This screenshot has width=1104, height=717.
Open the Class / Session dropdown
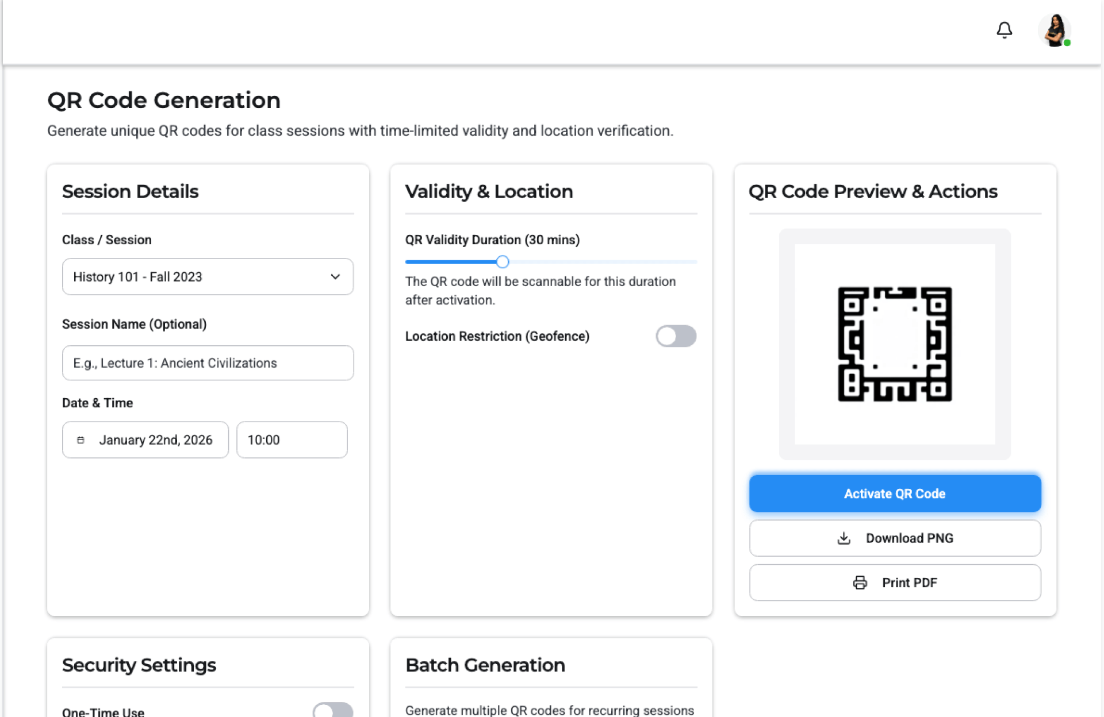[x=207, y=277]
